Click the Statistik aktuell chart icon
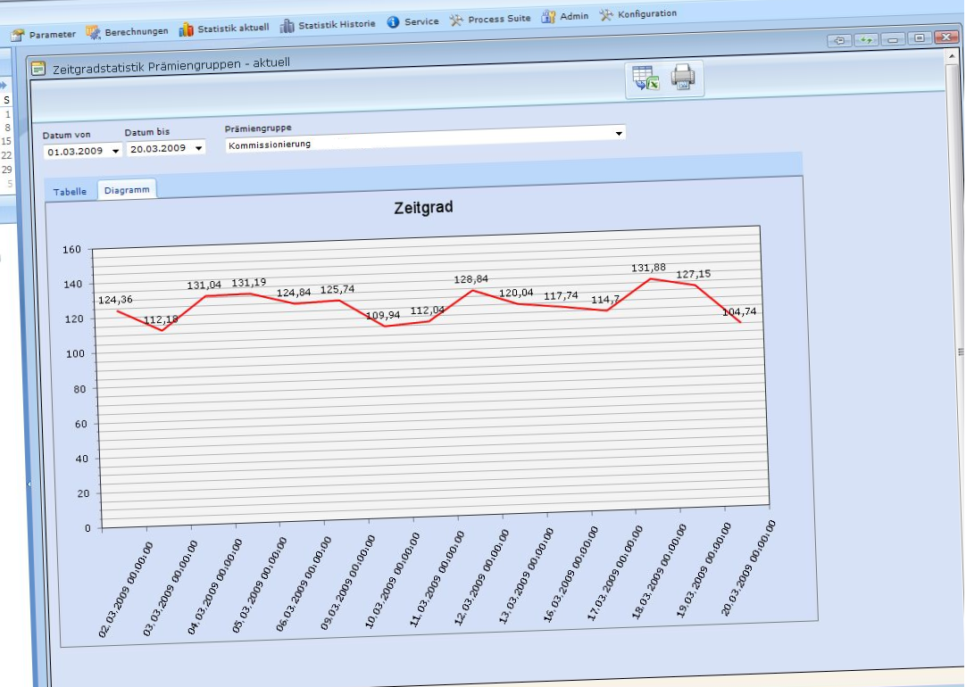The image size is (966, 687). click(x=186, y=29)
